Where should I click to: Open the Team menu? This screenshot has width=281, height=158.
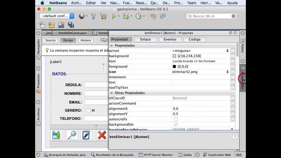point(191,3)
